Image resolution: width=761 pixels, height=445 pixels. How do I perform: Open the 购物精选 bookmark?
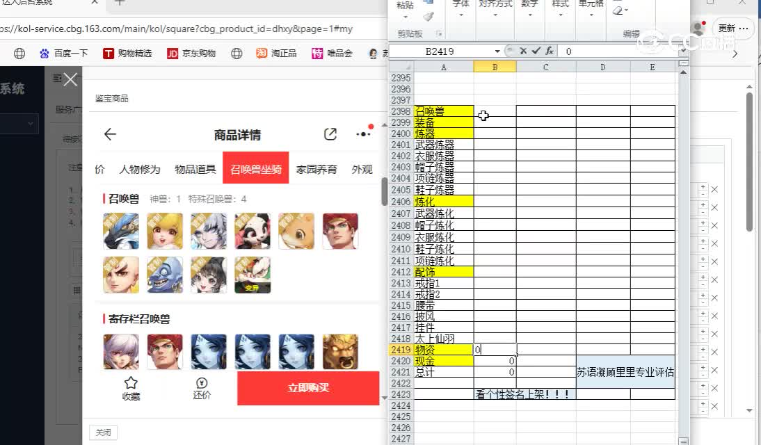click(127, 54)
